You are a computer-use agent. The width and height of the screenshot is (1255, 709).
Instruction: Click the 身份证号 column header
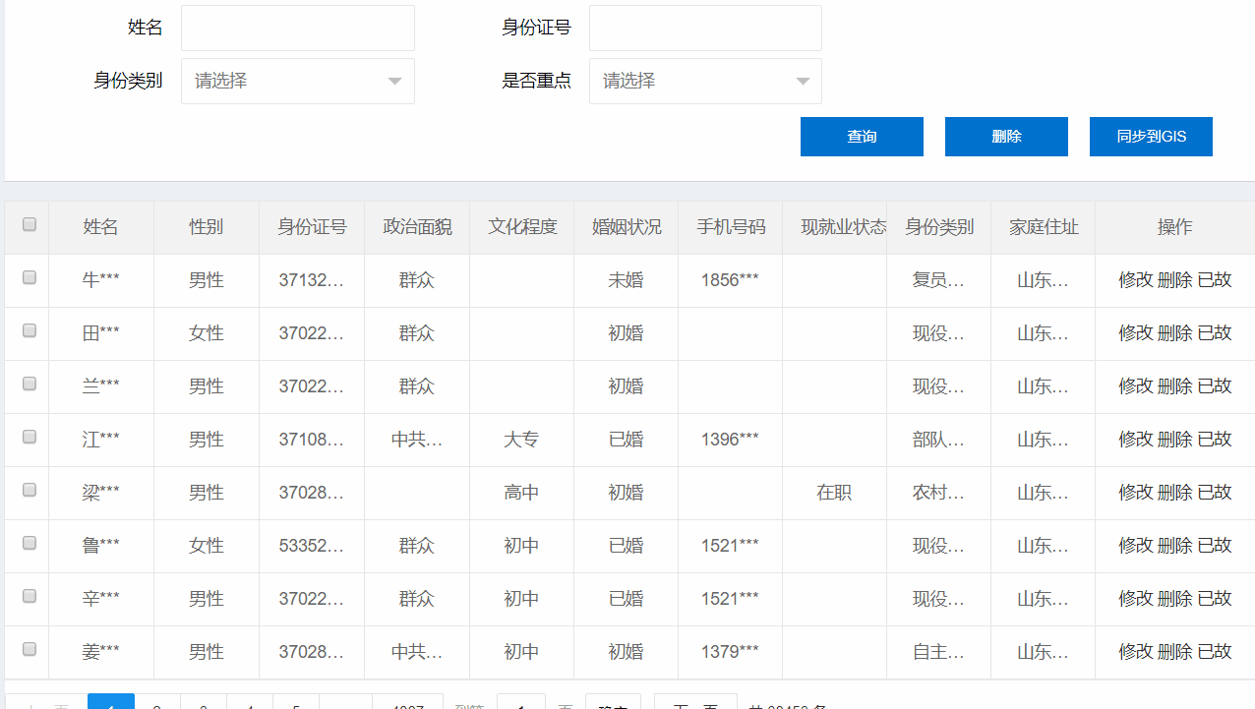click(x=312, y=227)
